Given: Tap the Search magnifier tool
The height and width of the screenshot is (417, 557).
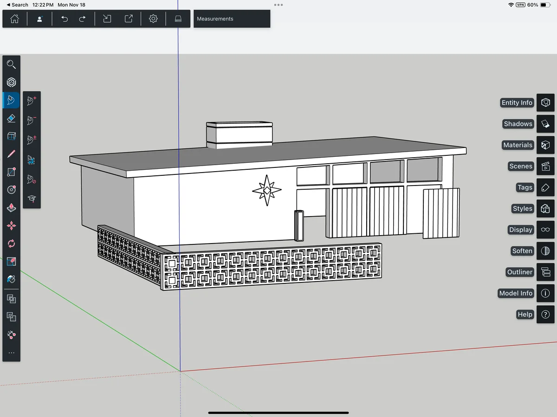Looking at the screenshot, I should [12, 64].
